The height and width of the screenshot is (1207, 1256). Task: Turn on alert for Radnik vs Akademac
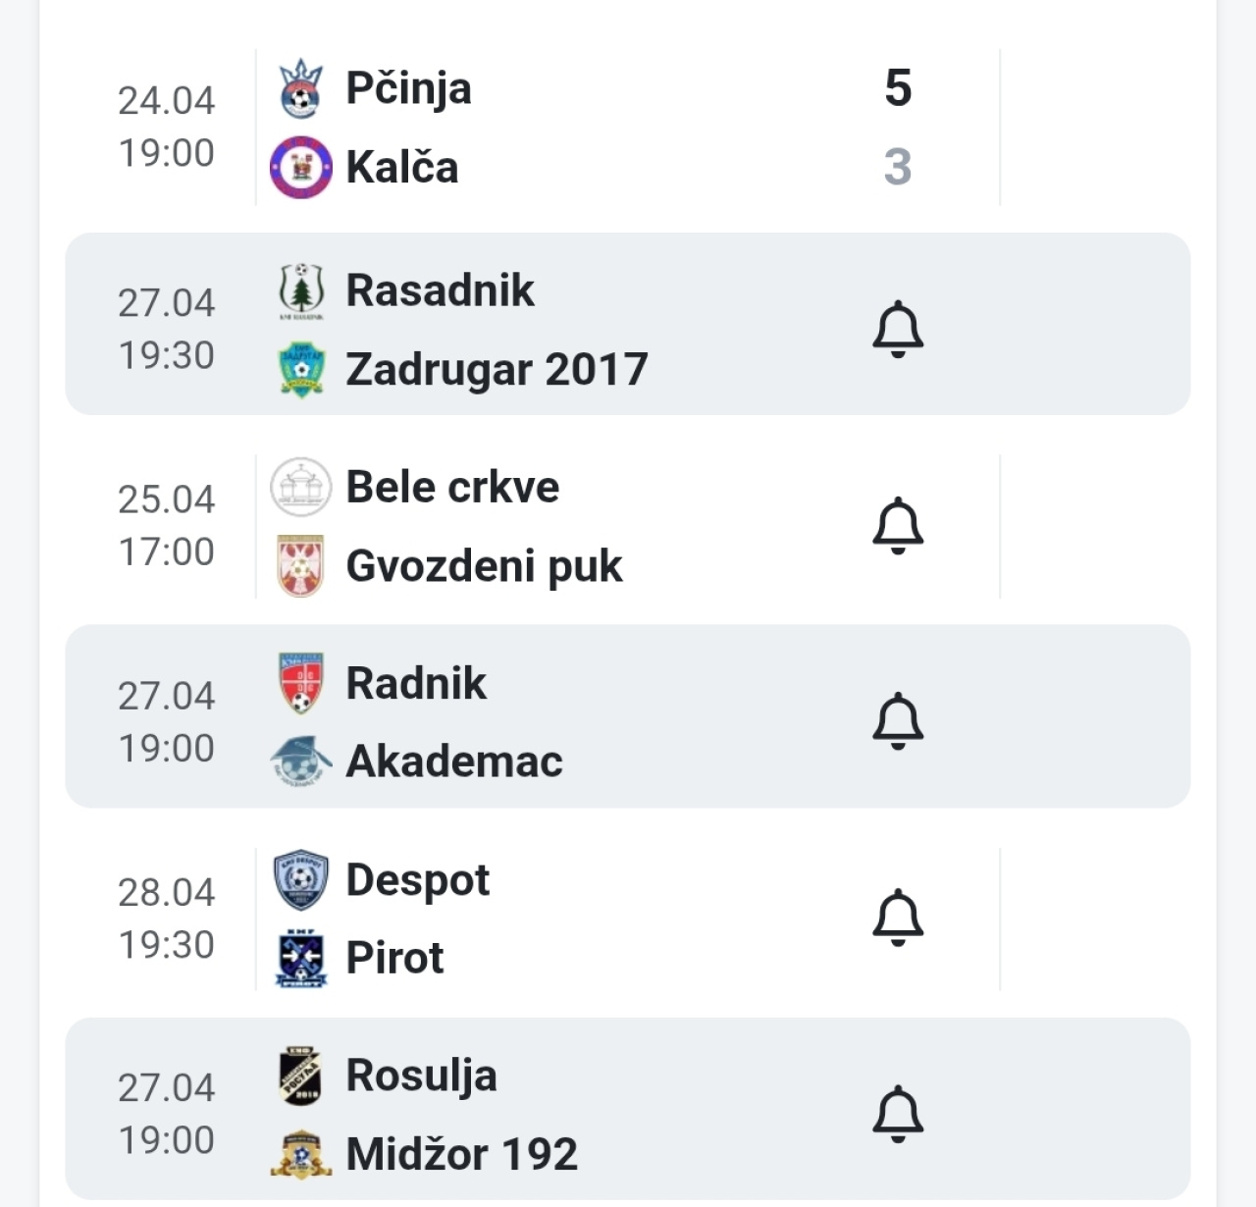[x=898, y=721]
